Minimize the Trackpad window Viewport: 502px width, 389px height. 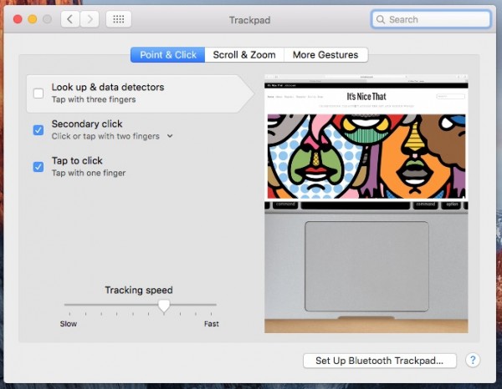(x=33, y=19)
